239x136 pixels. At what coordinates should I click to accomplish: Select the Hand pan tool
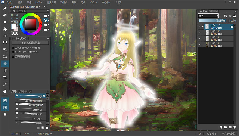click(x=5, y=91)
